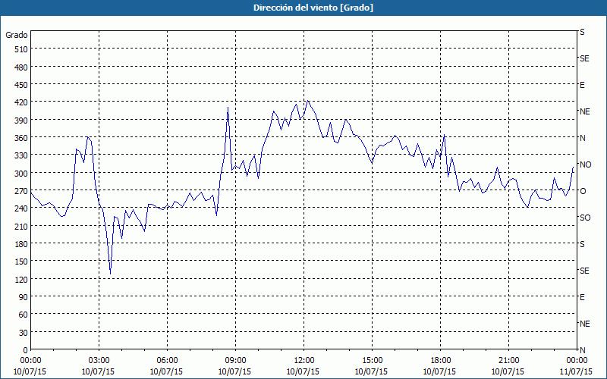The height and width of the screenshot is (379, 607).
Task: Click the 'NE' compass label near 30 degrees
Action: tap(585, 324)
